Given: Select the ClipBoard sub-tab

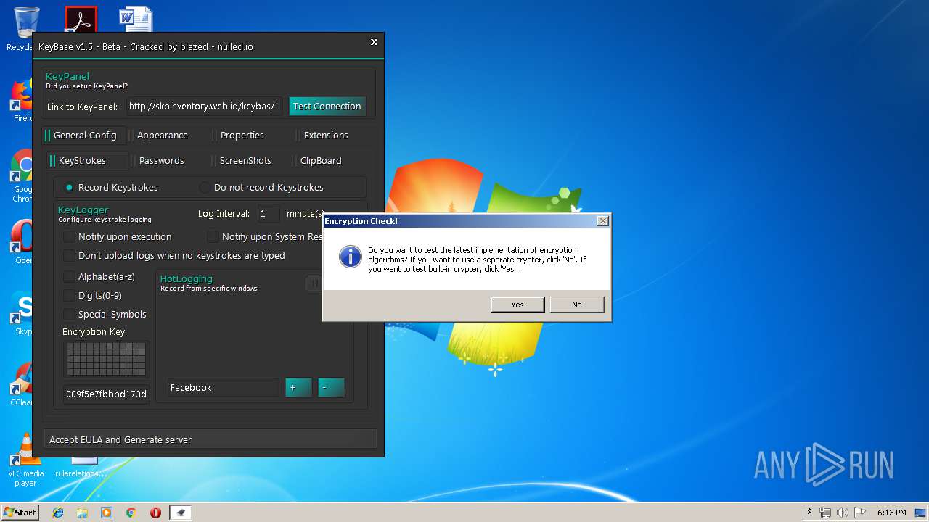Looking at the screenshot, I should point(321,160).
